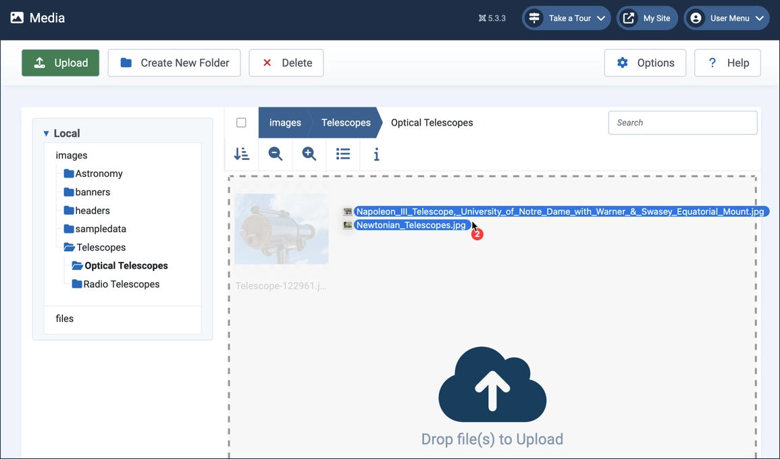Open the Optical Telescopes folder icon
The width and height of the screenshot is (780, 459).
click(78, 266)
